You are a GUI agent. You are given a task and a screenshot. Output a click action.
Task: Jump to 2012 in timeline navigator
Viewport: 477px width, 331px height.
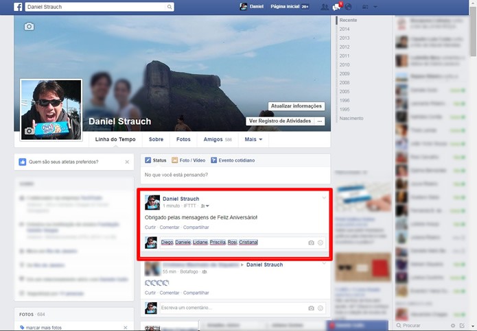coord(345,47)
